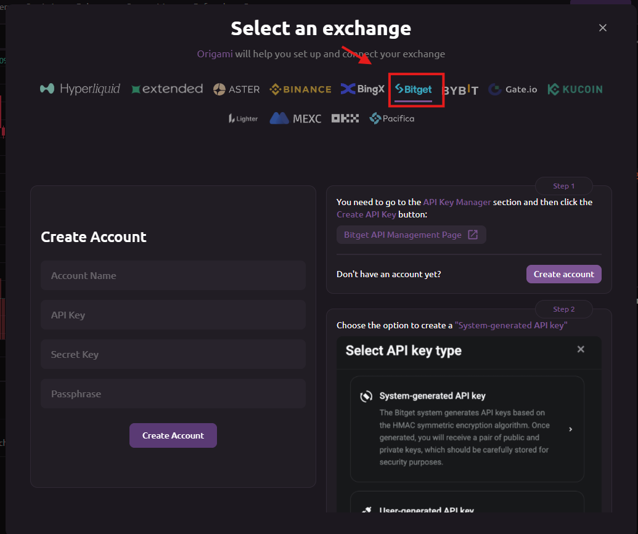Open the Bitget API Management Page link
638x534 pixels.
pyautogui.click(x=411, y=235)
